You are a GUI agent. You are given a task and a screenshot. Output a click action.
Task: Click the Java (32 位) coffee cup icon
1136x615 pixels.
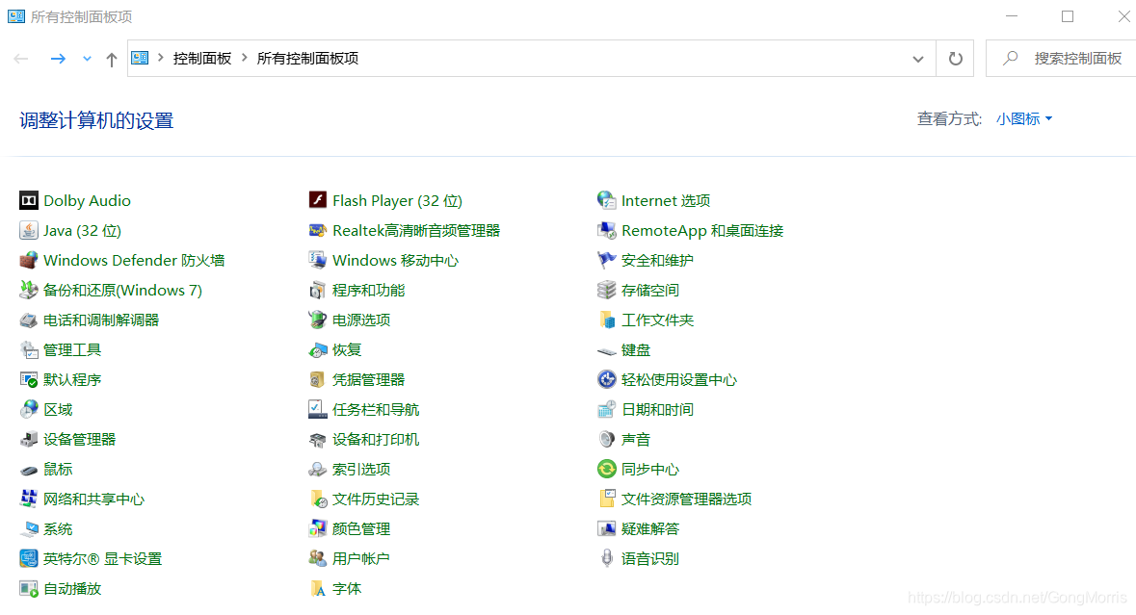tap(28, 230)
